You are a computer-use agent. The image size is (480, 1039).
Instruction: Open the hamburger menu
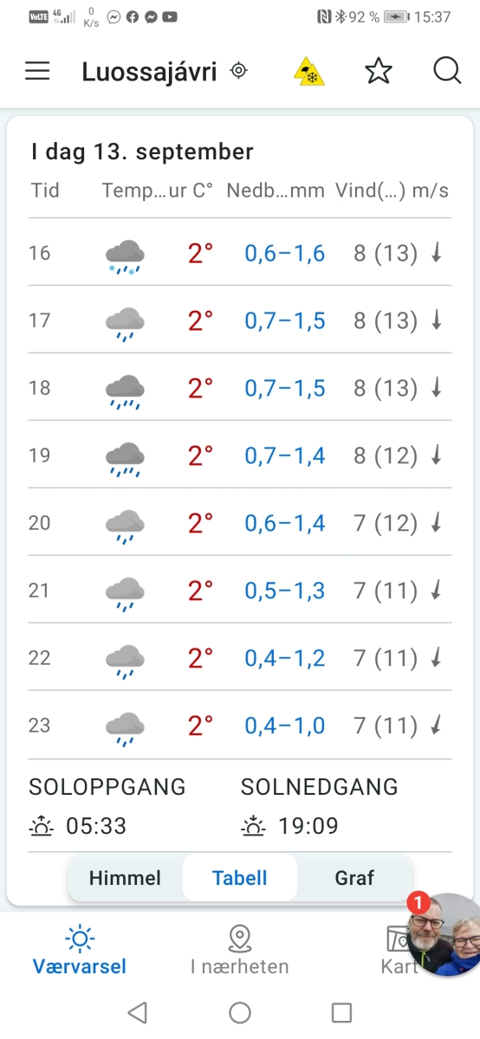[x=37, y=72]
